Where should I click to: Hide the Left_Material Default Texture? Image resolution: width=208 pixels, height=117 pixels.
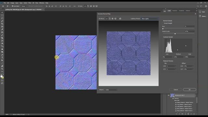tap(176, 107)
